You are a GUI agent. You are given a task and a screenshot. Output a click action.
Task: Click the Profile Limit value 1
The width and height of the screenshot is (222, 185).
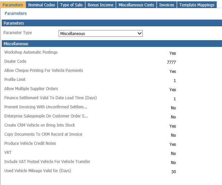(175, 81)
